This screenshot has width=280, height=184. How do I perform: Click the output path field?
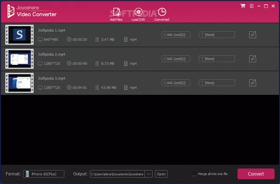pos(117,174)
